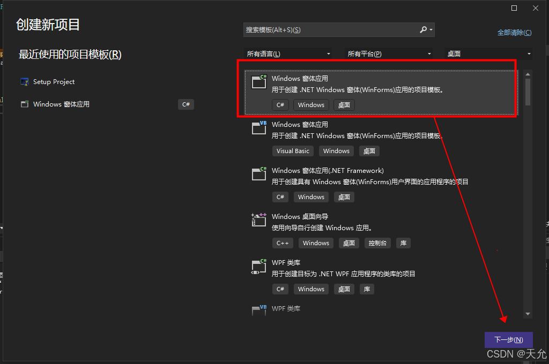Screen dimensions: 549x364
Task: Click description 用于创建目标为 .NET WPF 应用程序的类库的项目
Action: (344, 274)
